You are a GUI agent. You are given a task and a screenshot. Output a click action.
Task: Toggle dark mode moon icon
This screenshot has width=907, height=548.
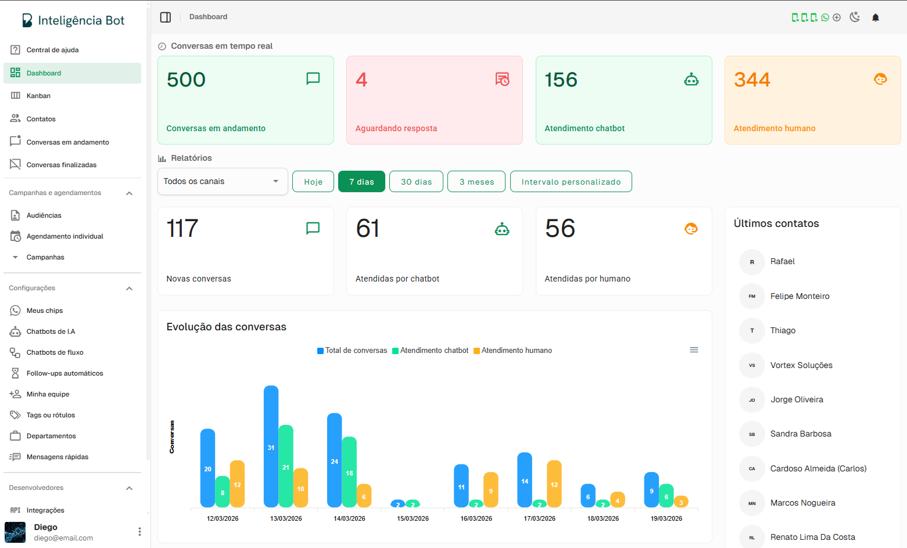855,17
